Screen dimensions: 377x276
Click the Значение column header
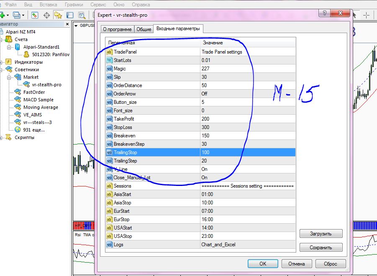point(248,43)
